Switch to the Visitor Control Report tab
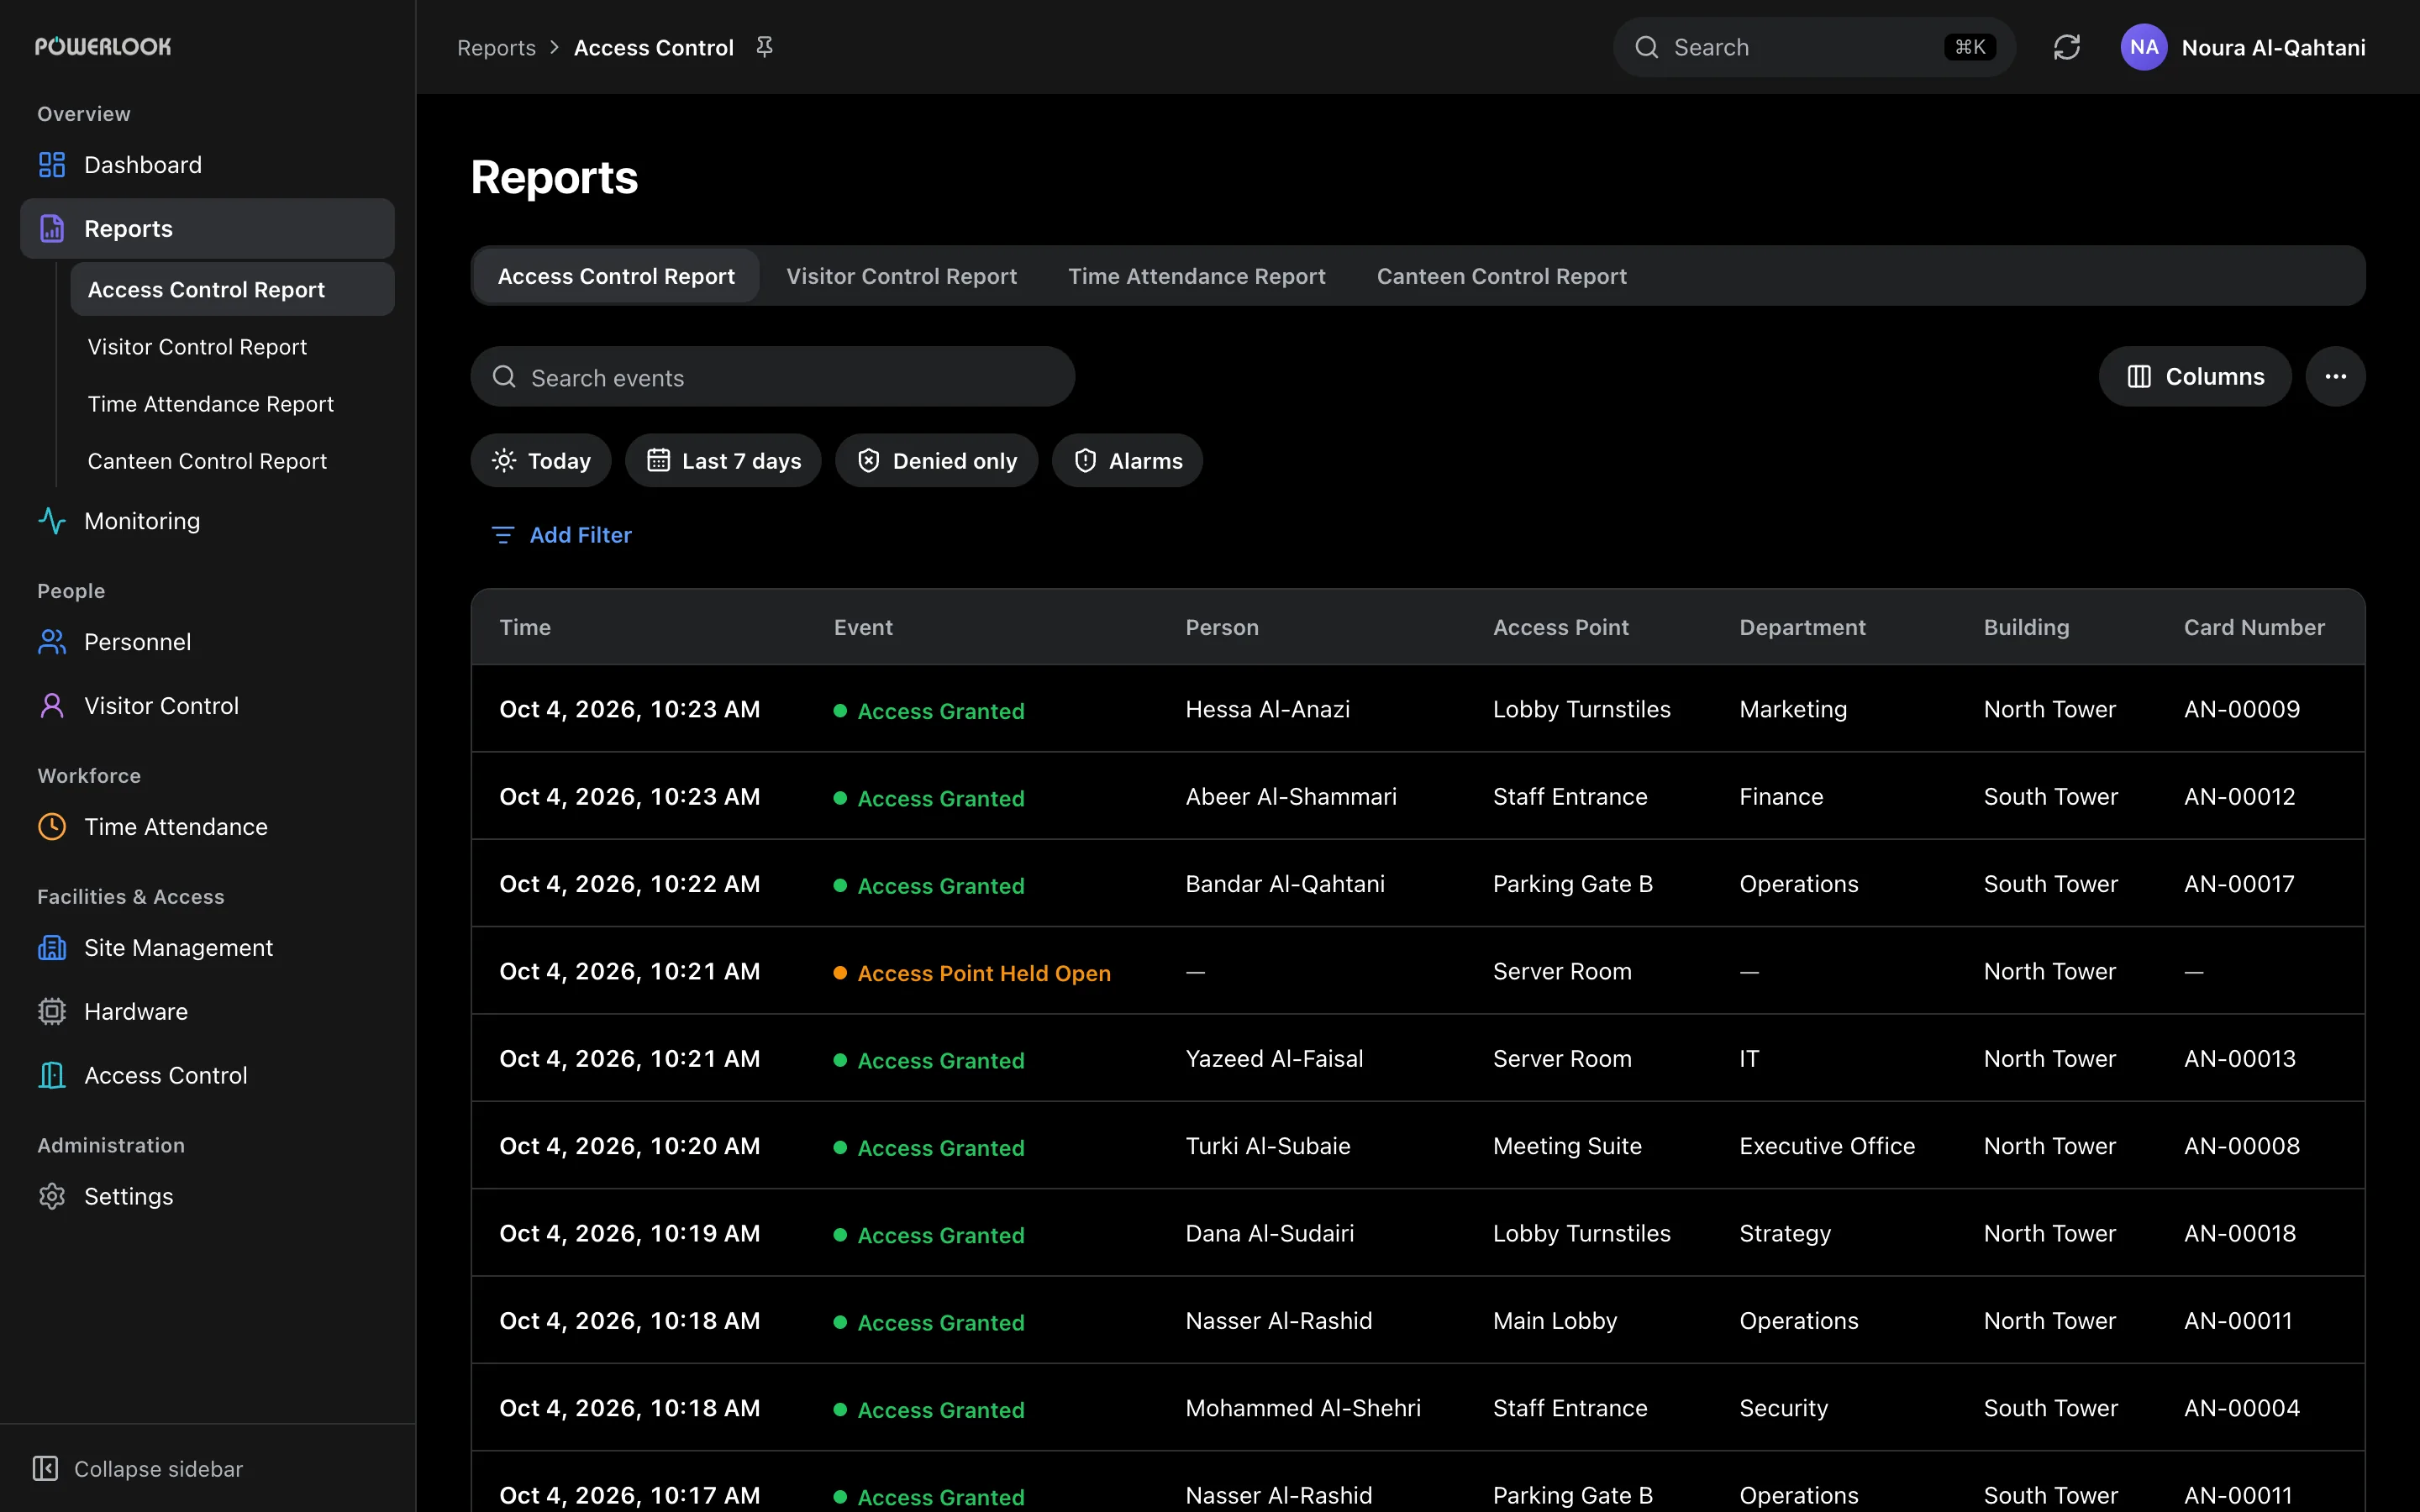Viewport: 2420px width, 1512px height. click(x=901, y=276)
